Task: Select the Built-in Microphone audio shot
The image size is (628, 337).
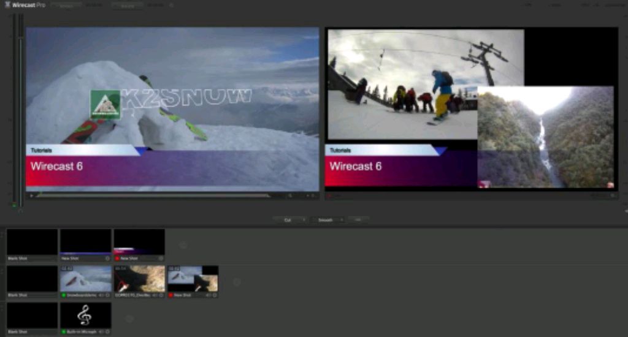Action: (86, 316)
